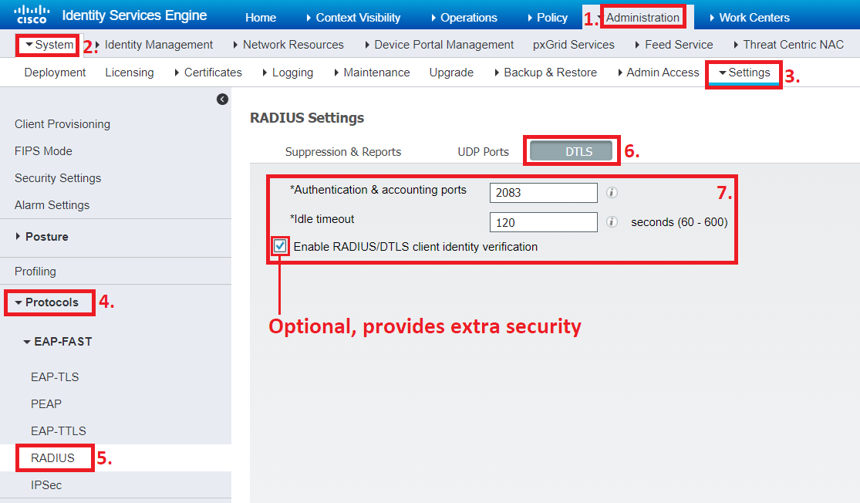Open the Administration menu
The height and width of the screenshot is (503, 860).
pyautogui.click(x=643, y=16)
